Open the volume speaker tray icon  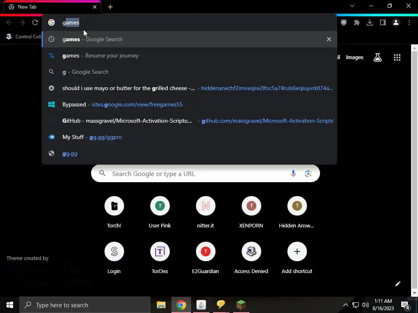click(365, 305)
